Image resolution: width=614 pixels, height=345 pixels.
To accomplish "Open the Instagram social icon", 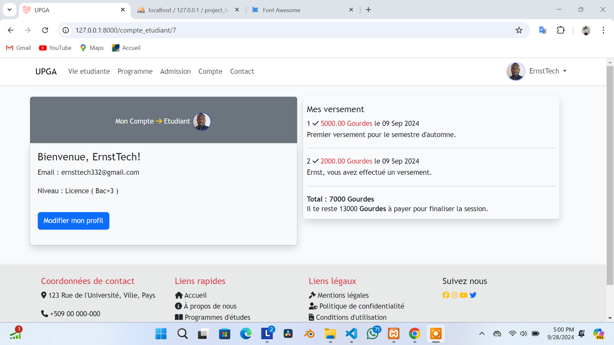I will pos(454,295).
